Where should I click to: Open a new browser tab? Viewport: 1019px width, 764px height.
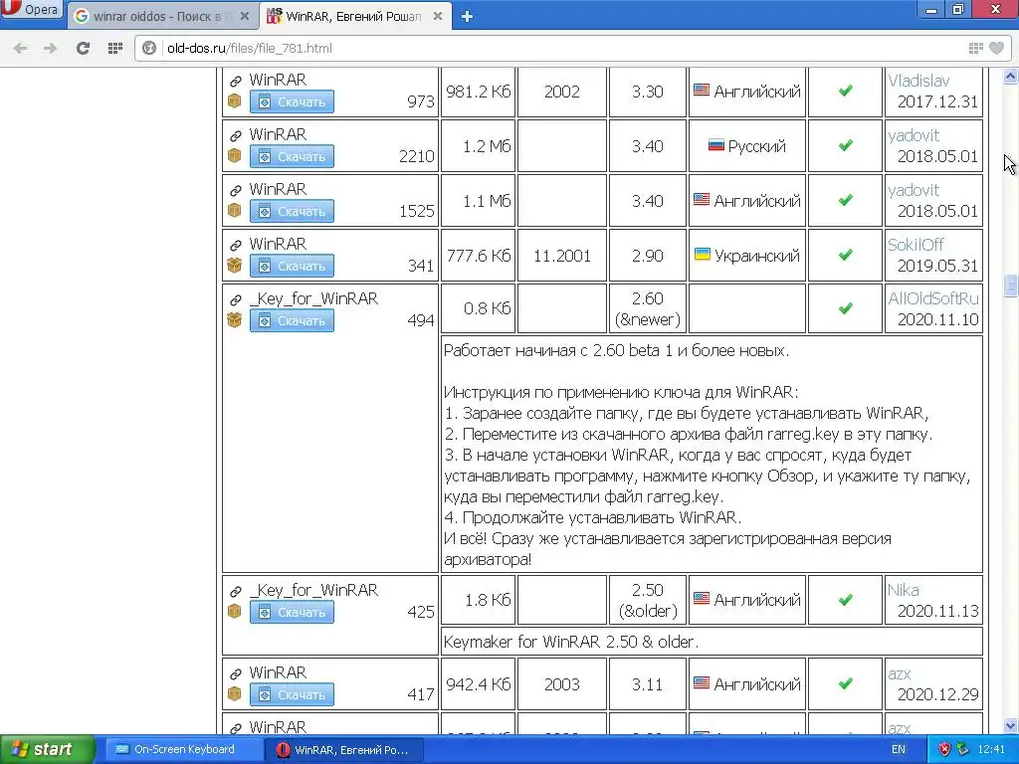(467, 17)
